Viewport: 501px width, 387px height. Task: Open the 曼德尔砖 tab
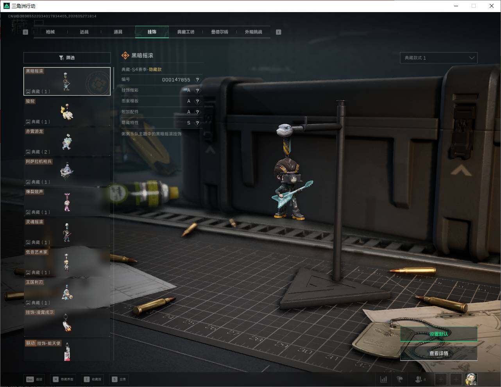point(220,32)
